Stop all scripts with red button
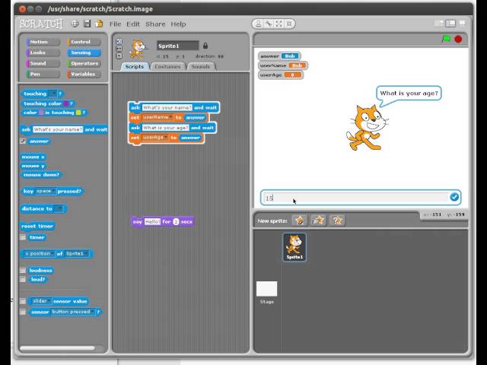The image size is (487, 365). pyautogui.click(x=458, y=39)
